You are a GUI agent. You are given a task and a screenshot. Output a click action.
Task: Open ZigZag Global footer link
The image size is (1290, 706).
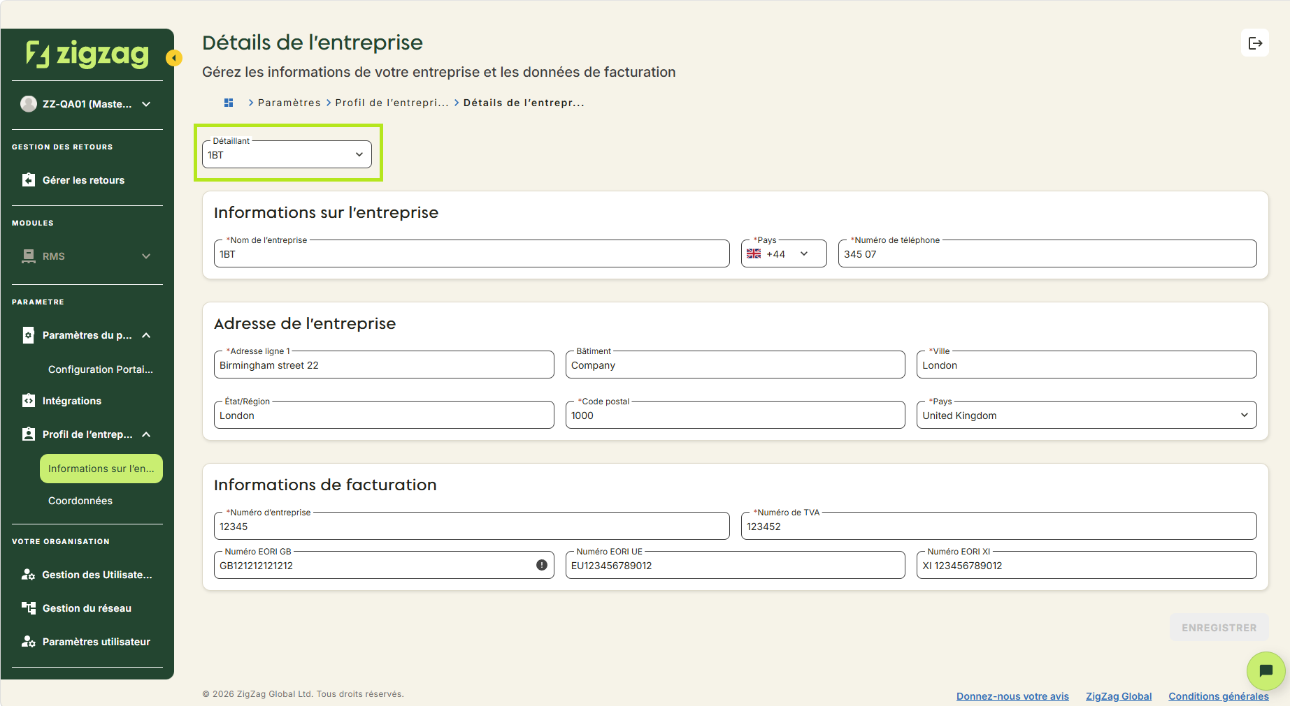click(x=1119, y=696)
